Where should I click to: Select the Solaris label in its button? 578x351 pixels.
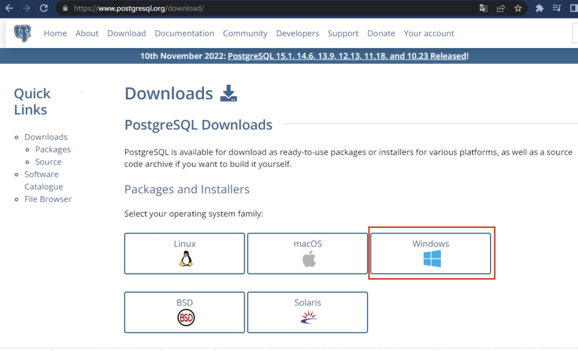pos(308,303)
